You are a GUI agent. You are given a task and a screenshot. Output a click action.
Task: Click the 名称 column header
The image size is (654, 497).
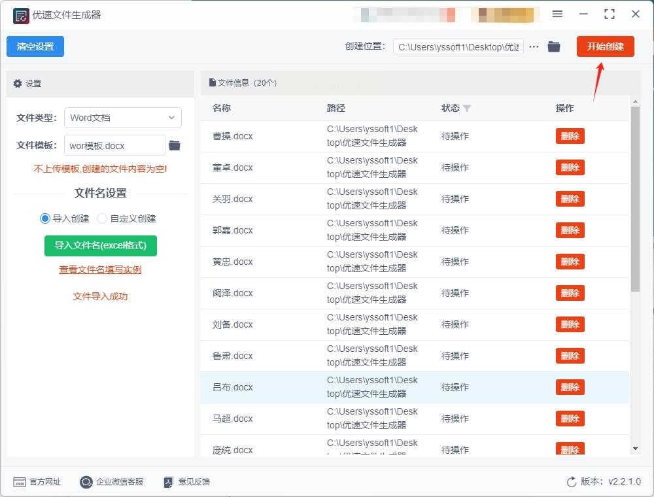tap(222, 108)
